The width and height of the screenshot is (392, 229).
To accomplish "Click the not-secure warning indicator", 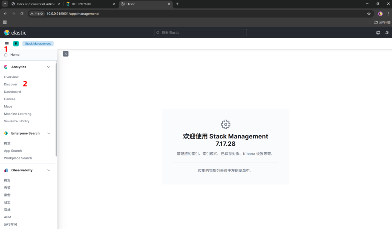I will [x=37, y=14].
